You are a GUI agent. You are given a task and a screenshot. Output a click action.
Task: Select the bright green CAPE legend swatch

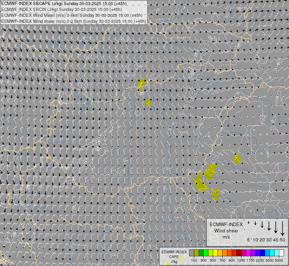point(206,253)
